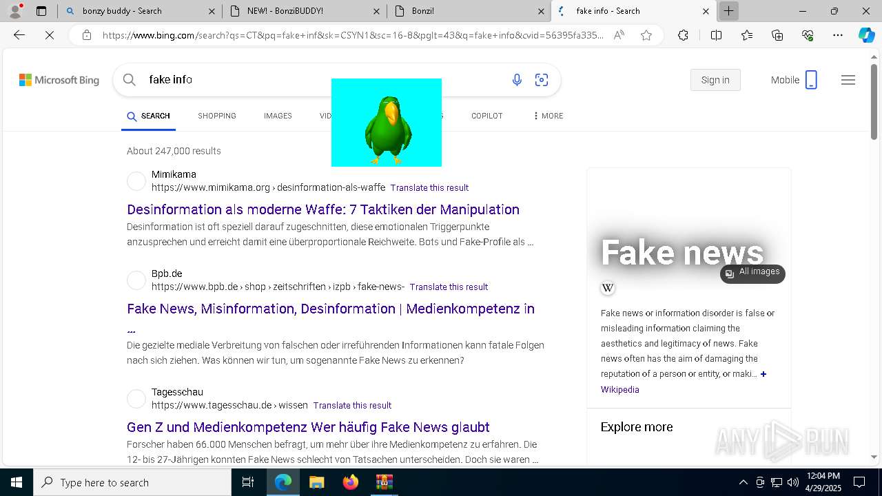Search using voice microphone icon
This screenshot has width=882, height=496.
click(x=517, y=80)
